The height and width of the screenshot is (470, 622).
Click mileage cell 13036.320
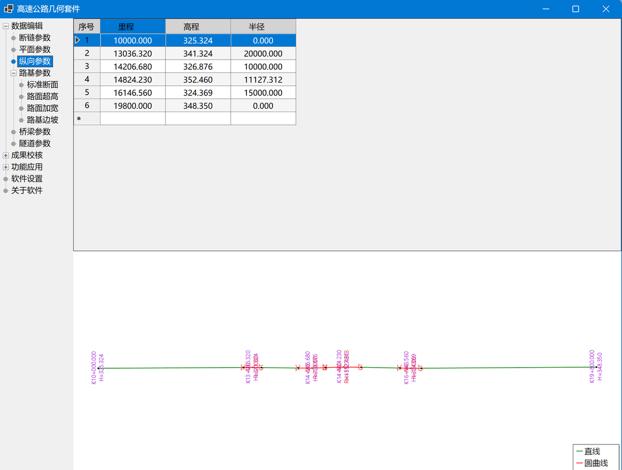[x=133, y=54]
